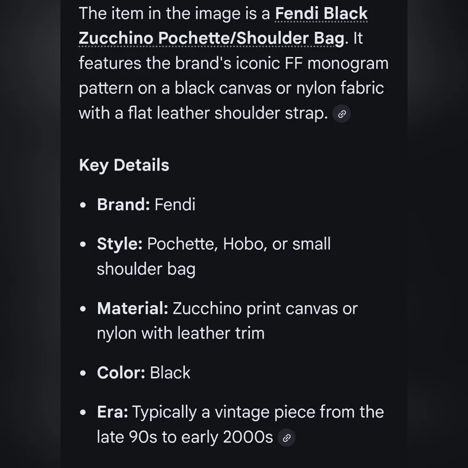Open the citation link icon after "early 2000s"
This screenshot has width=468, height=468.
point(286,438)
